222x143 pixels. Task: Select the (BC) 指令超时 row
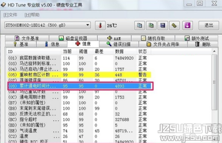point(79,119)
